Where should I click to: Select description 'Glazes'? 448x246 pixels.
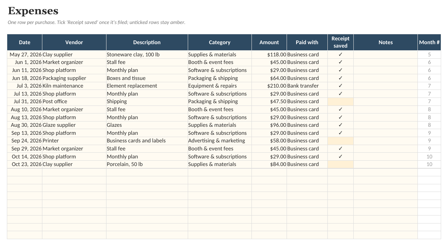tap(147, 125)
